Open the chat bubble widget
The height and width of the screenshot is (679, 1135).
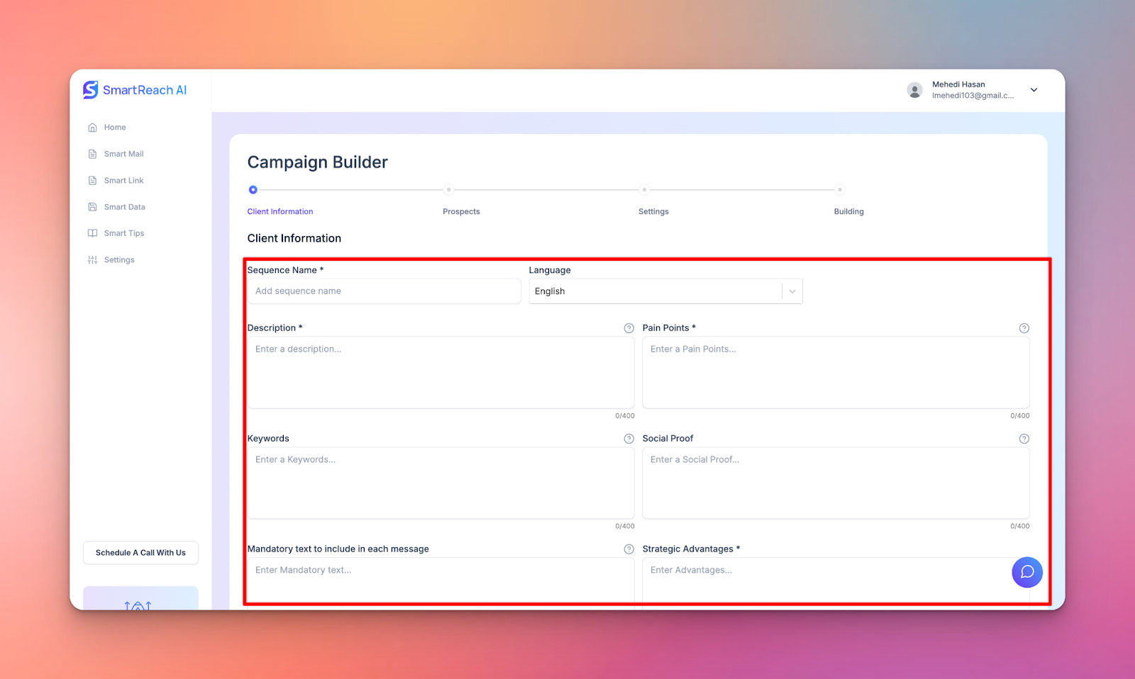[1026, 572]
